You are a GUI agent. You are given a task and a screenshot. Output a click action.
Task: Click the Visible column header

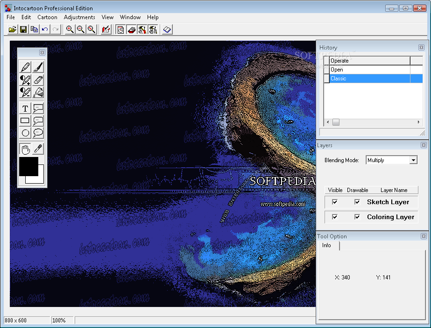335,190
